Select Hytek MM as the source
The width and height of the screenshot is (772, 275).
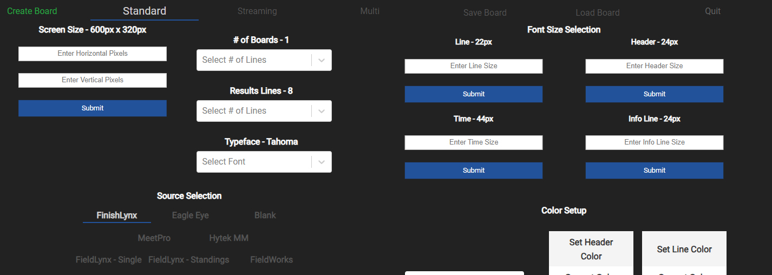pyautogui.click(x=229, y=238)
